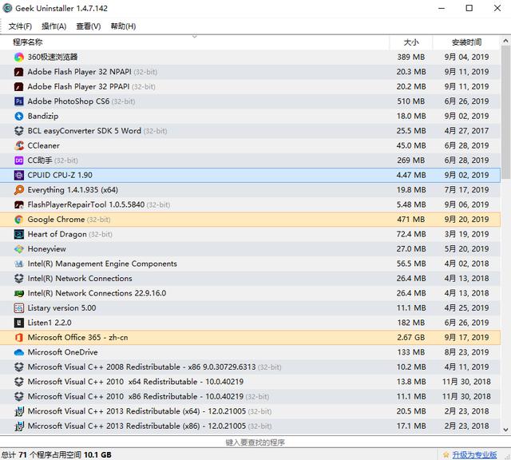Click the Everything search tool icon
511x460 pixels.
coord(20,190)
